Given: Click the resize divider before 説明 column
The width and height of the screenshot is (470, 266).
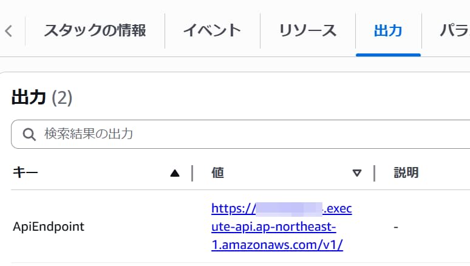Looking at the screenshot, I should (x=374, y=173).
